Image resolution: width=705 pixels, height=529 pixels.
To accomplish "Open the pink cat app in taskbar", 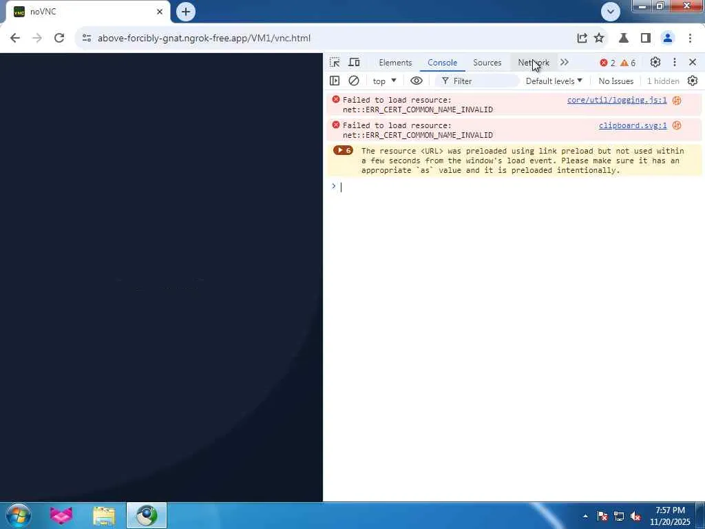I will click(61, 515).
